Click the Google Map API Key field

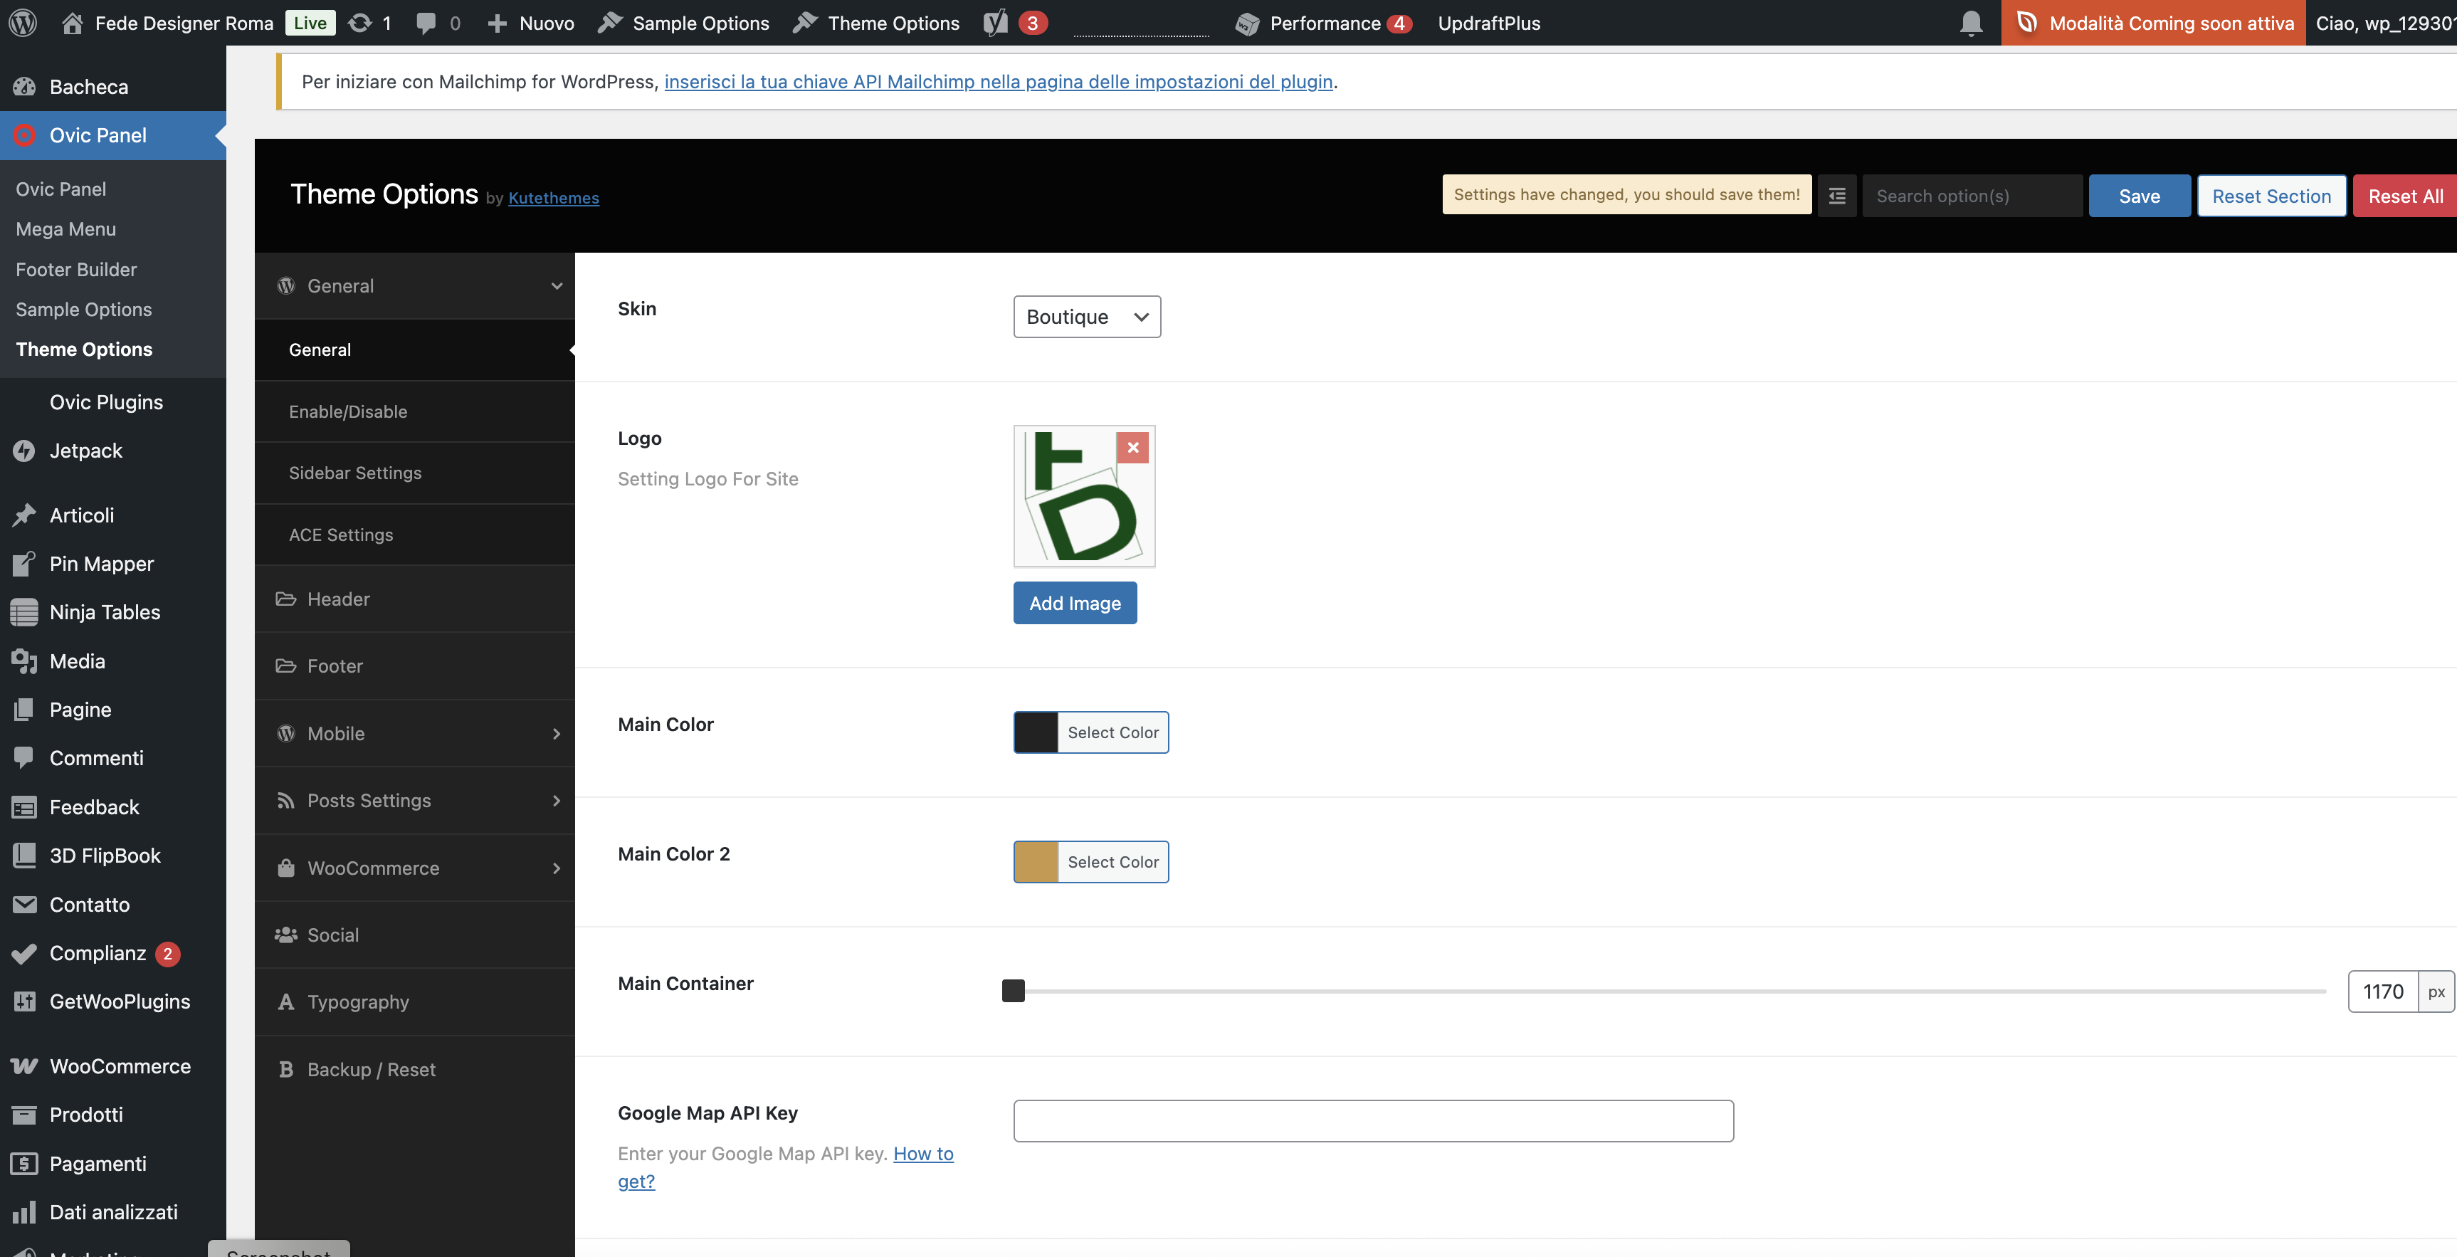point(1374,1120)
